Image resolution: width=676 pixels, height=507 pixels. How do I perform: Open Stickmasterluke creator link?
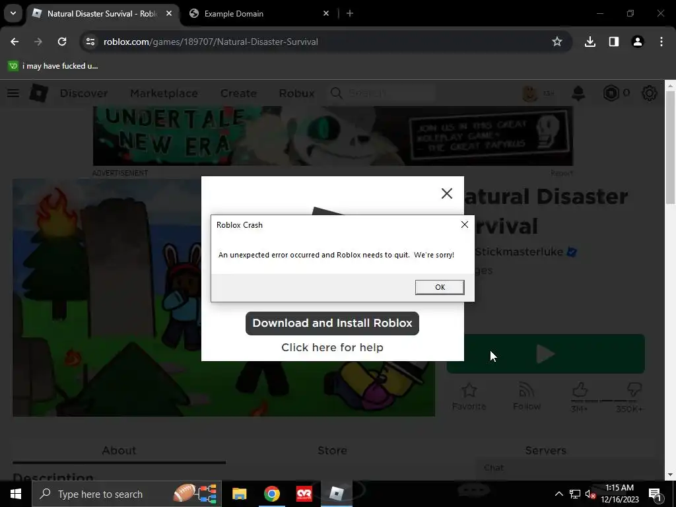click(x=519, y=252)
